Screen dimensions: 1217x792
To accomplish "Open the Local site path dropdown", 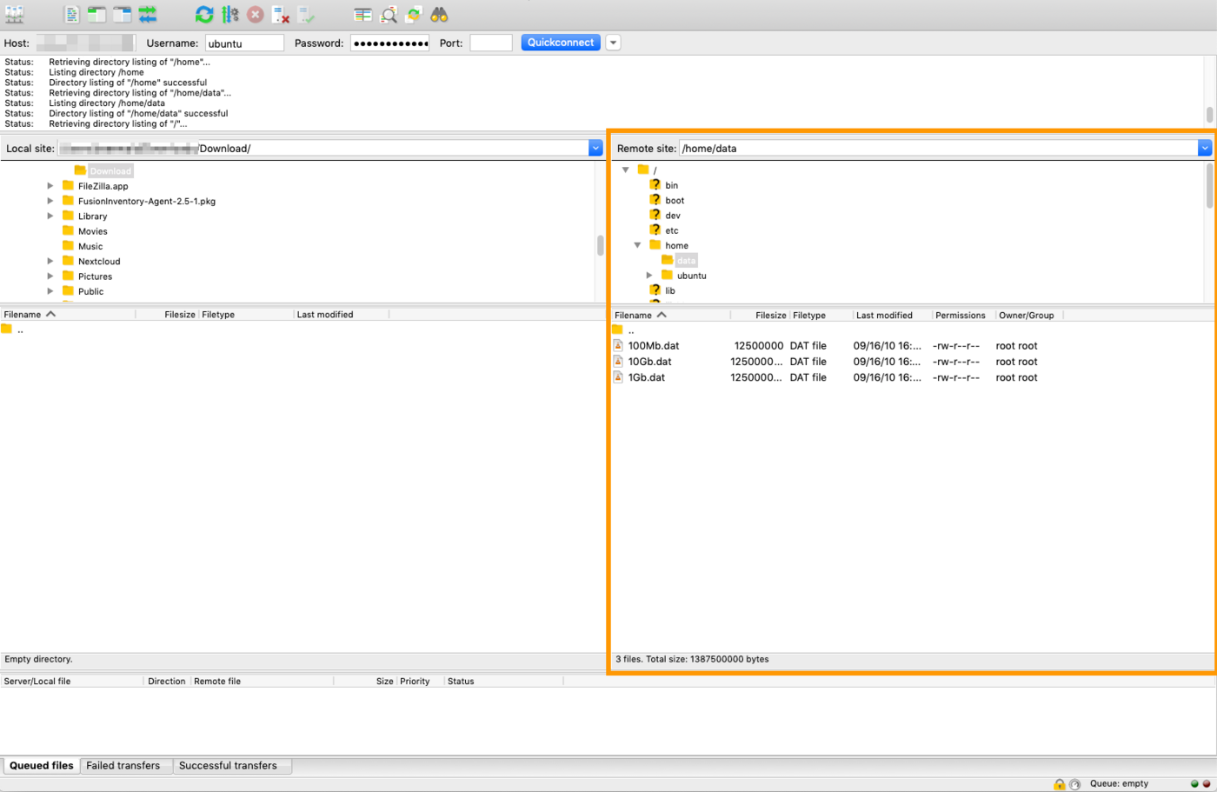I will pos(595,148).
